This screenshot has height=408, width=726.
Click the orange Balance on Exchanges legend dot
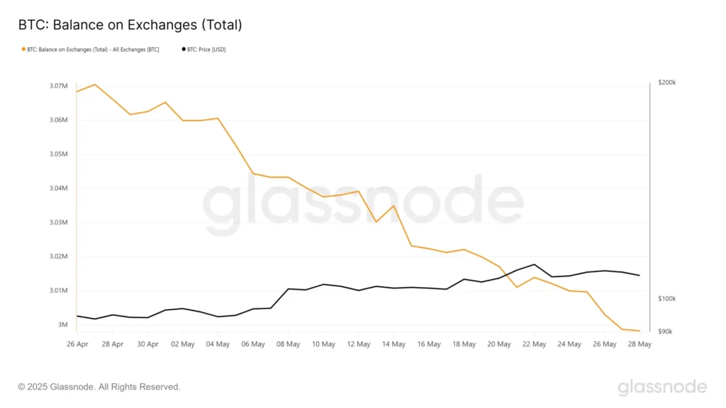(x=24, y=50)
